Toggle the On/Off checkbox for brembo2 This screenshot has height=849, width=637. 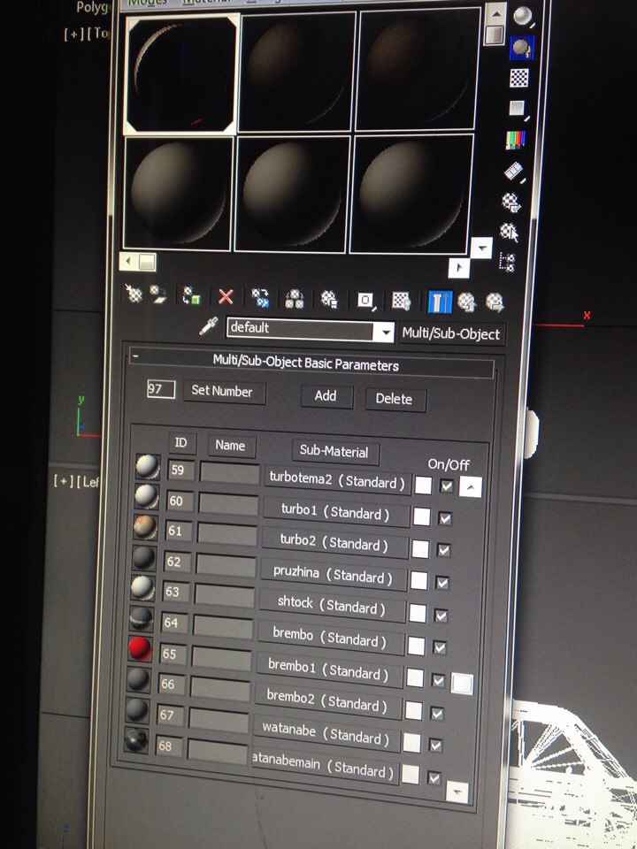[436, 713]
